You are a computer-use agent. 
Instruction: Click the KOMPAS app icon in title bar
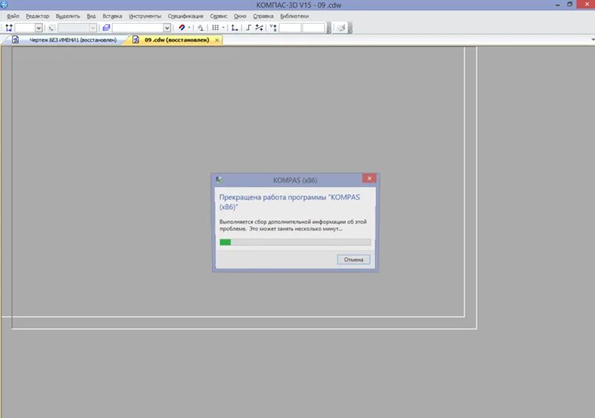pos(4,4)
